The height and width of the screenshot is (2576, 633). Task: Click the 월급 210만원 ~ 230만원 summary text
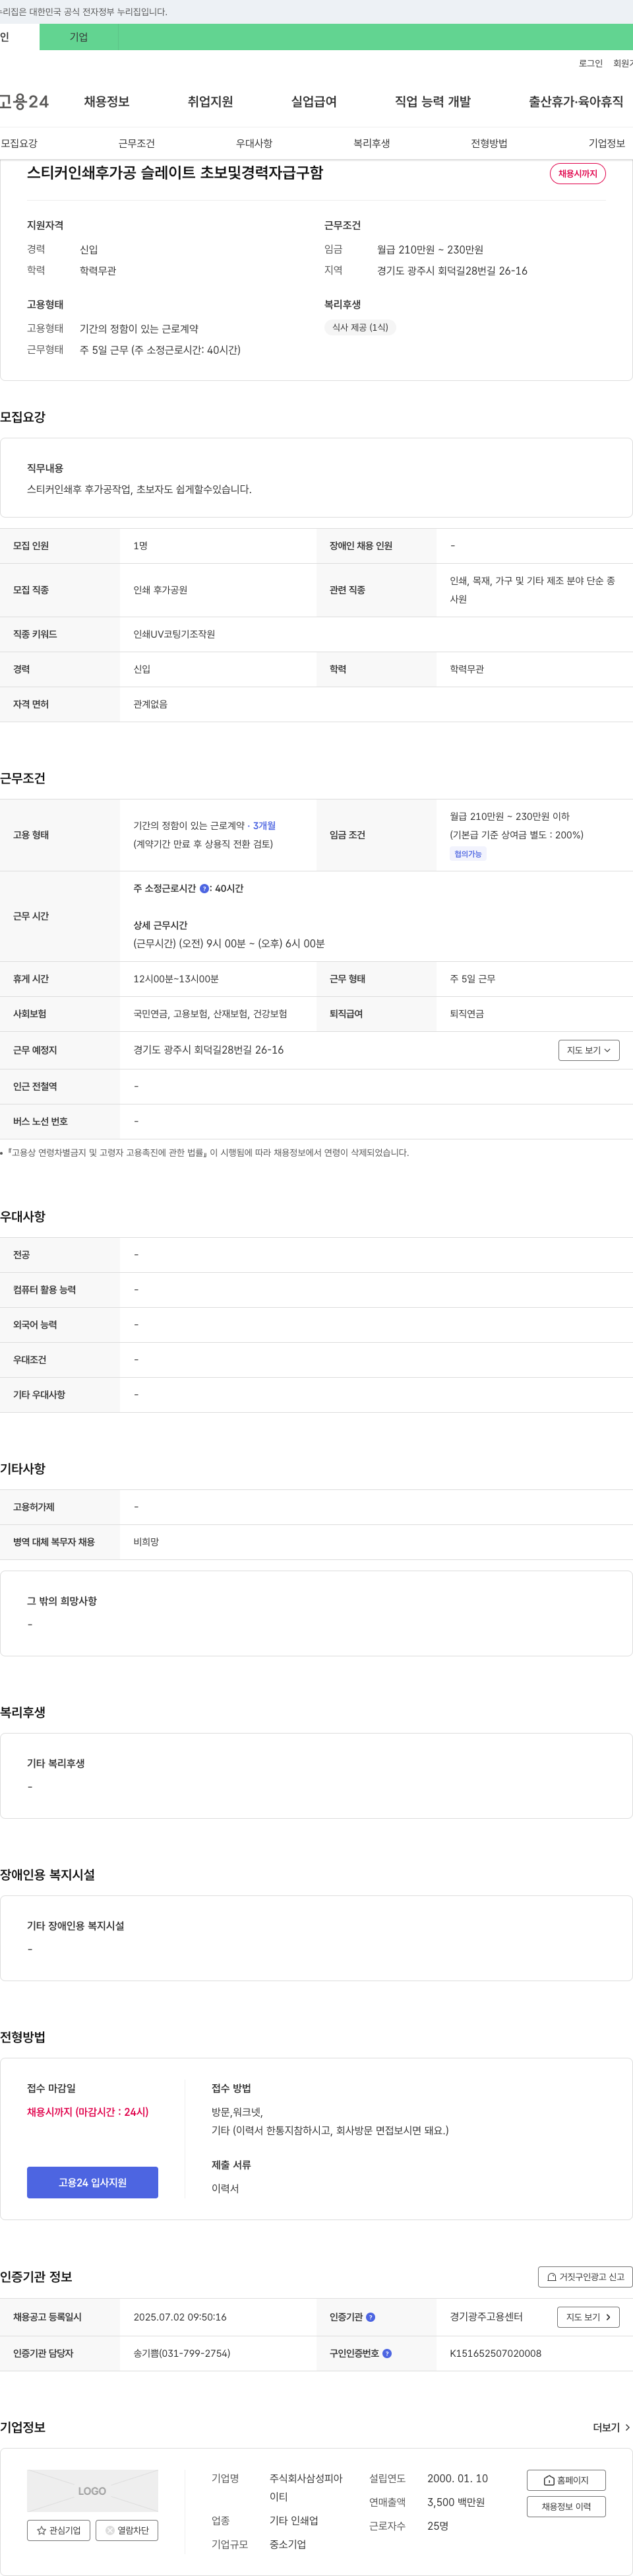pyautogui.click(x=431, y=250)
